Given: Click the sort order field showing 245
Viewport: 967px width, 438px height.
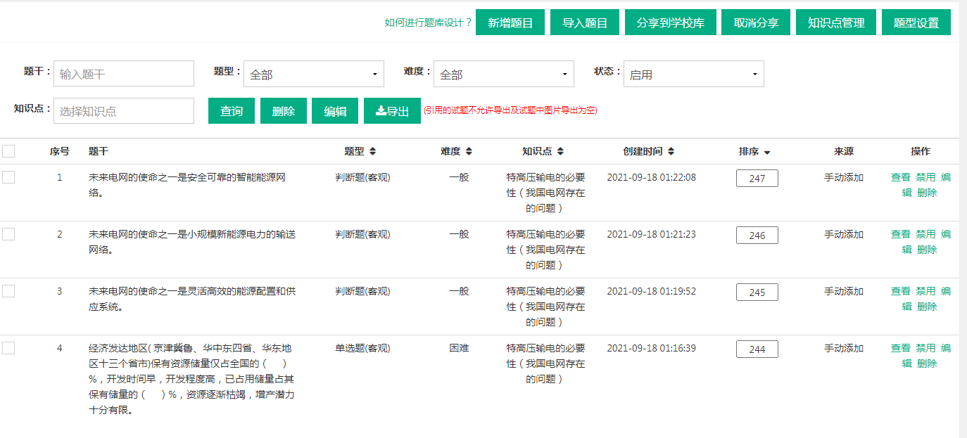Looking at the screenshot, I should coord(757,292).
